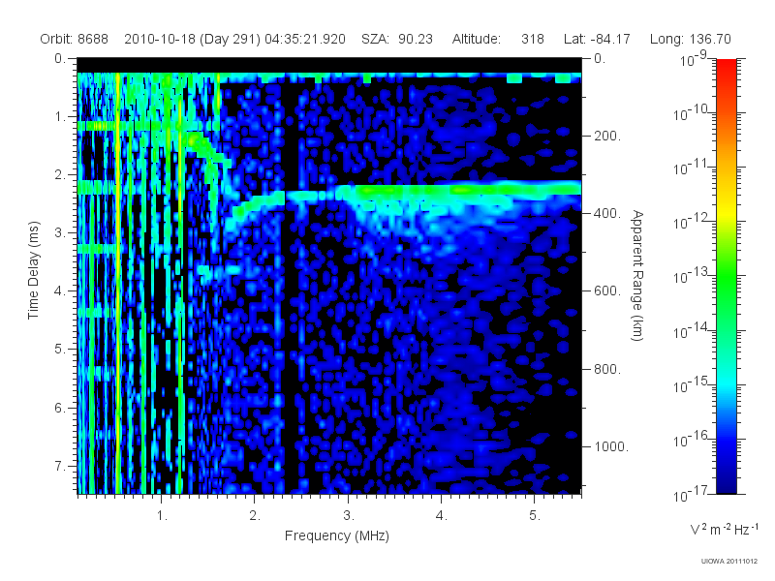Click the dark blue bottom of the color bar
Image resolution: width=775 pixels, height=581 pixels.
(726, 481)
